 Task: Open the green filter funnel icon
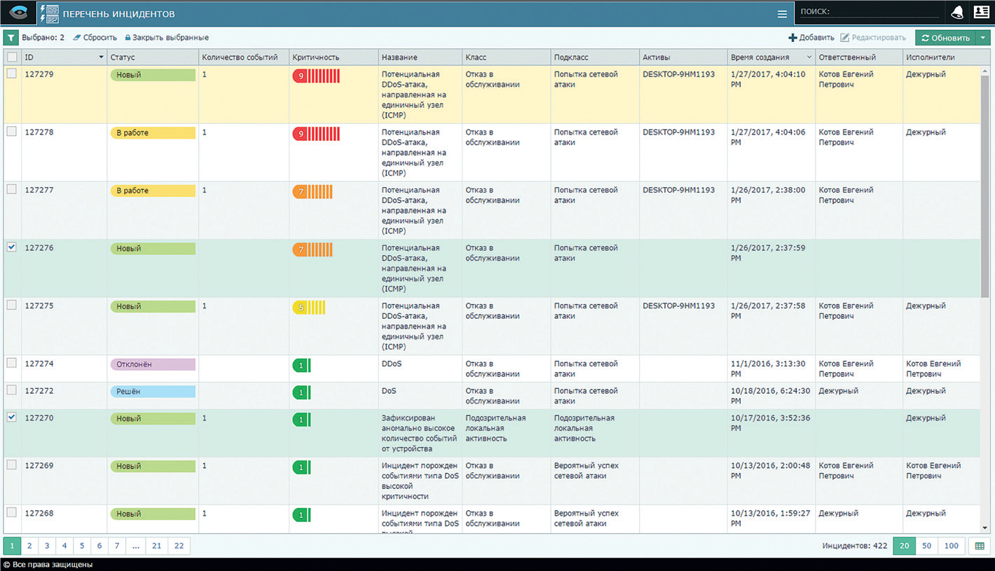pos(11,38)
